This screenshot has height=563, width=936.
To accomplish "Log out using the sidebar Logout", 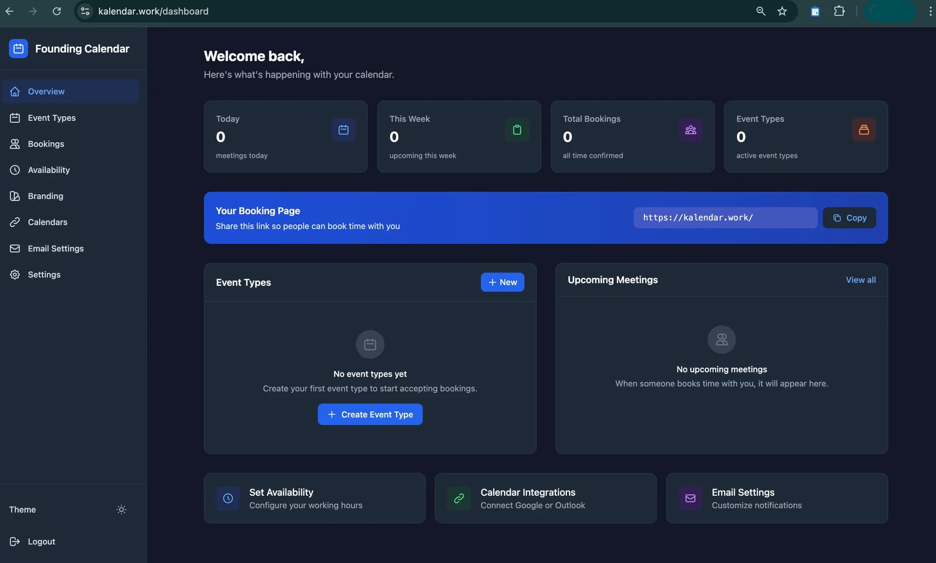I will click(x=41, y=542).
